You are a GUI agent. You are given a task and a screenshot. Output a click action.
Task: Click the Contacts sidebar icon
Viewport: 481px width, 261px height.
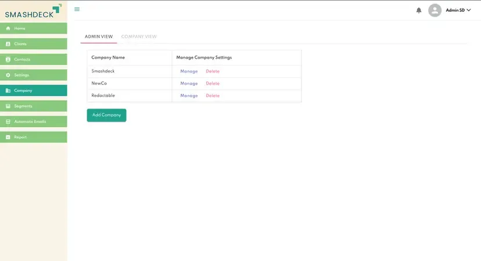(x=8, y=60)
